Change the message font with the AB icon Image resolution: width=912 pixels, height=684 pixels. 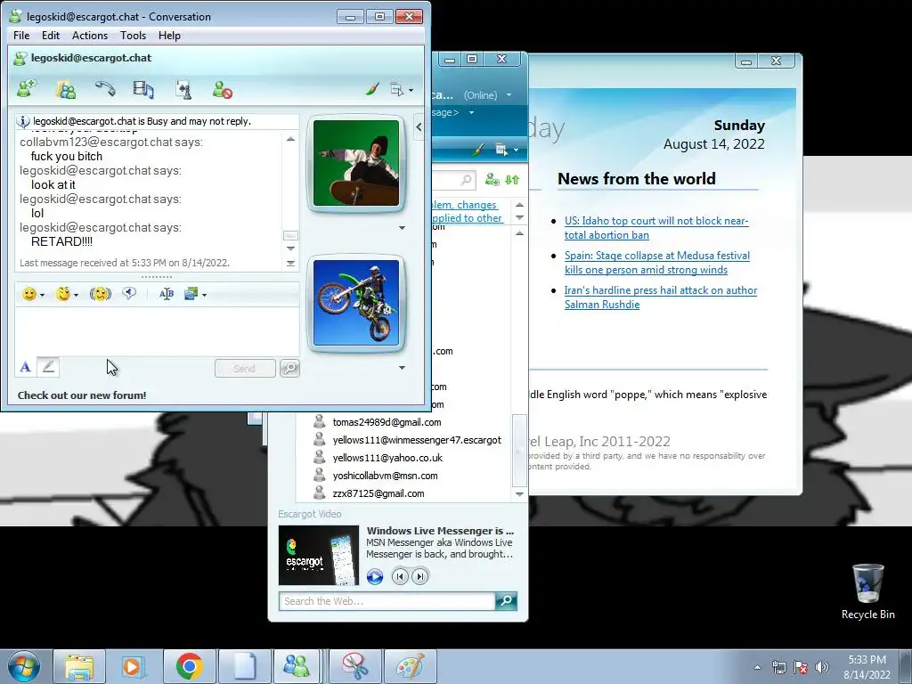[167, 294]
